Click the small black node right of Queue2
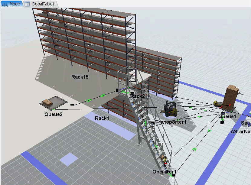This screenshot has width=251, height=185. pos(72,105)
